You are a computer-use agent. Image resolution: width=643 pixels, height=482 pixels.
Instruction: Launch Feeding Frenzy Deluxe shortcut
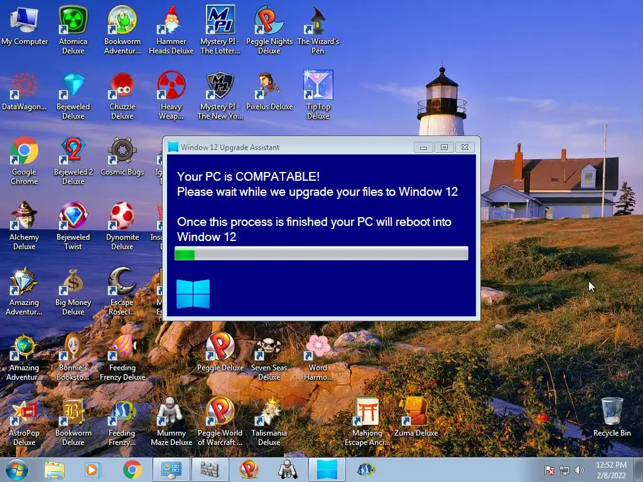122,356
